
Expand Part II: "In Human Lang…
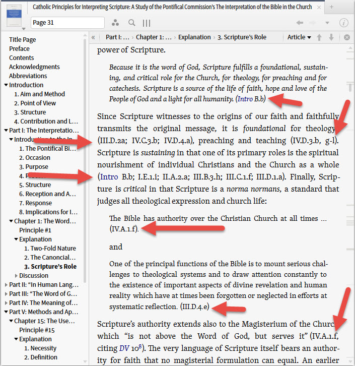click(x=6, y=285)
